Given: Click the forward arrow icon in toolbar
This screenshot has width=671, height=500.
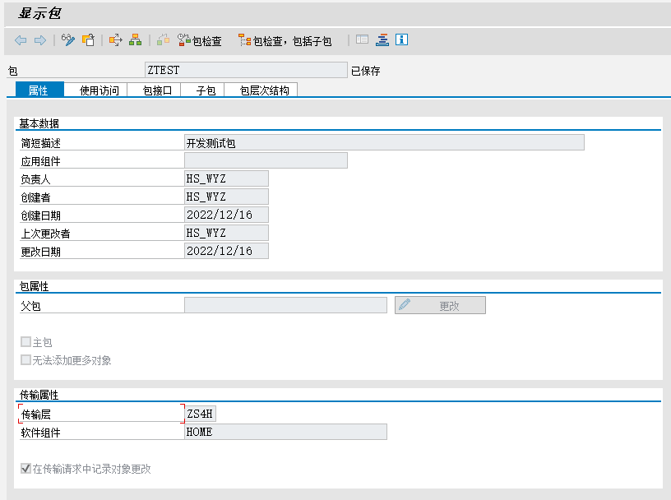Looking at the screenshot, I should point(39,40).
